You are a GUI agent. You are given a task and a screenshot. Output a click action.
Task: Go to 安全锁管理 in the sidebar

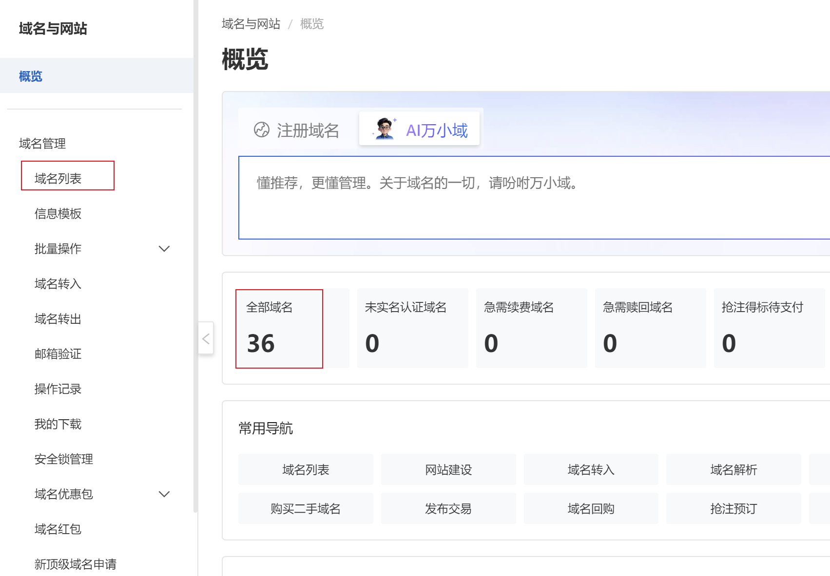64,459
